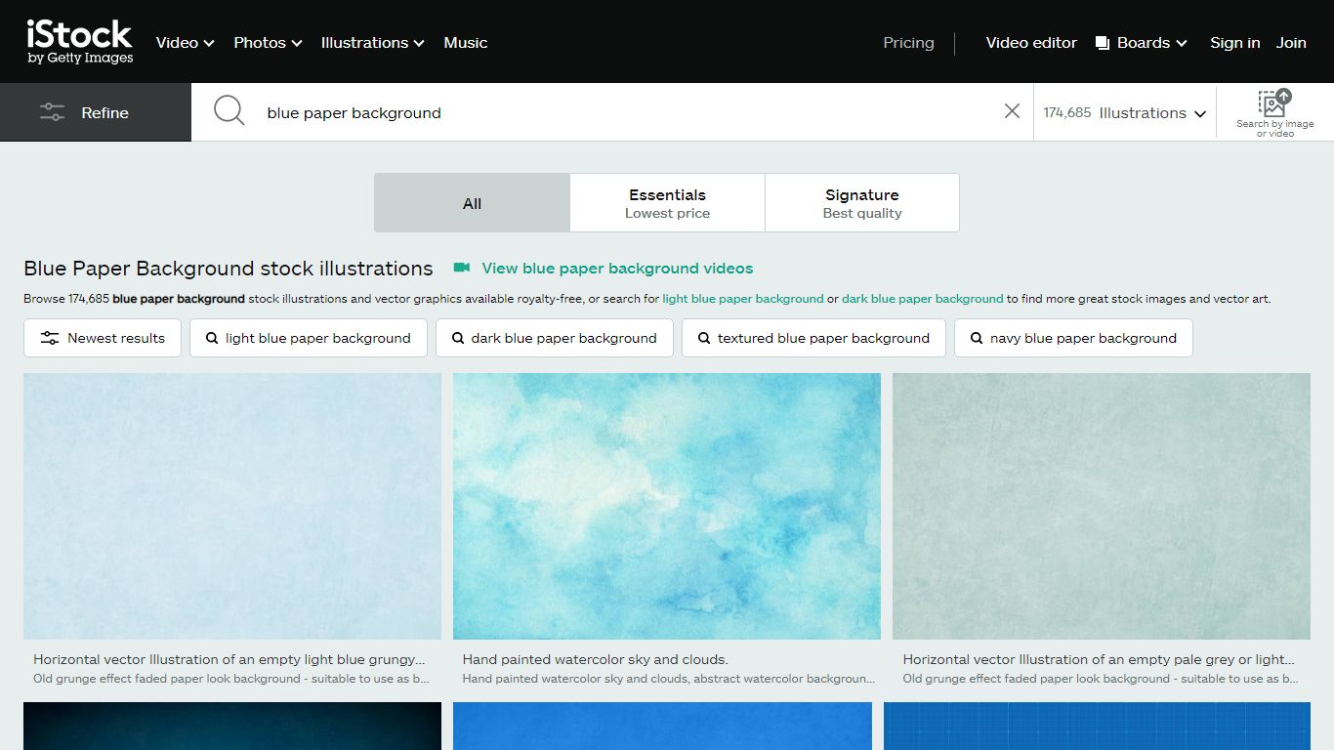Open the solid blue paper thumbnail
Viewport: 1334px width, 750px height.
point(662,726)
